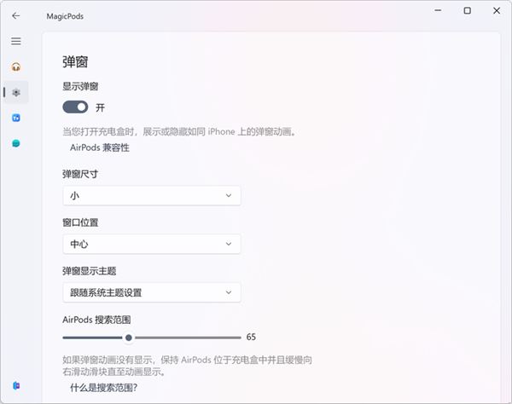Image resolution: width=512 pixels, height=404 pixels.
Task: Open the 弹窗显示主题 dropdown
Action: [152, 292]
